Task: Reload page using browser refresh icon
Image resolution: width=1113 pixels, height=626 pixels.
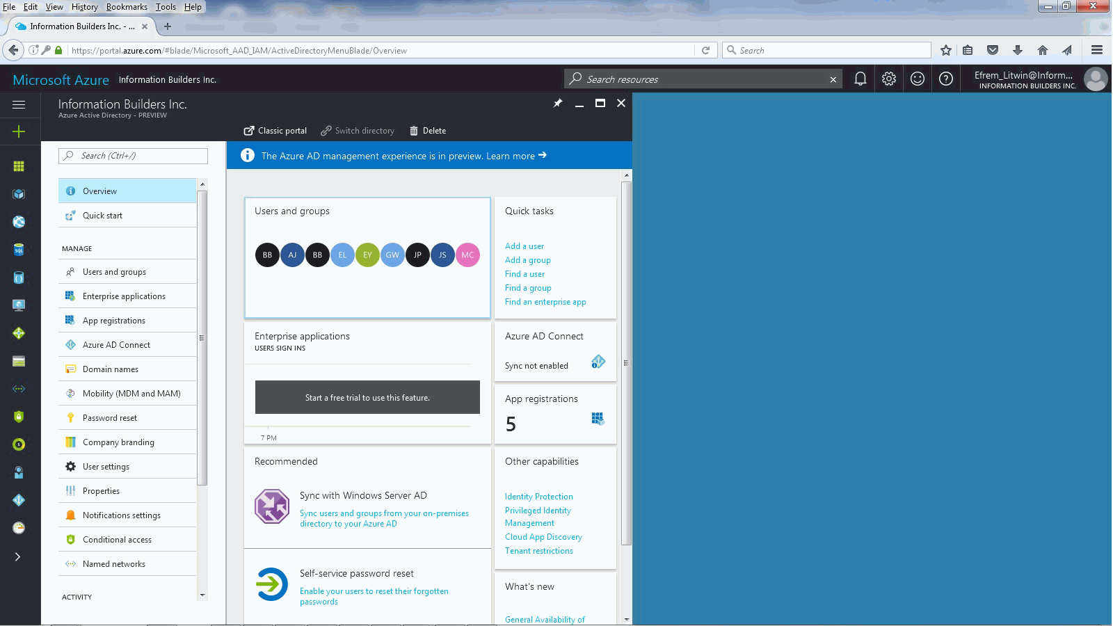Action: [705, 50]
